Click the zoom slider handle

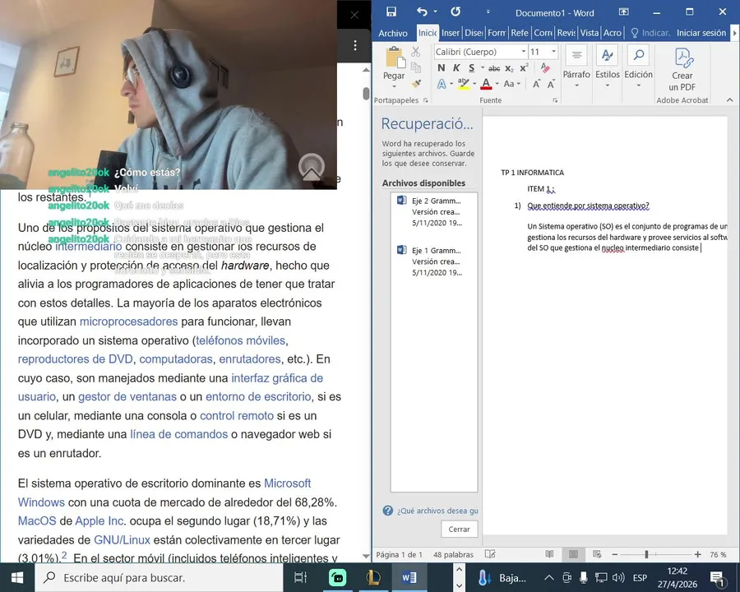[646, 554]
